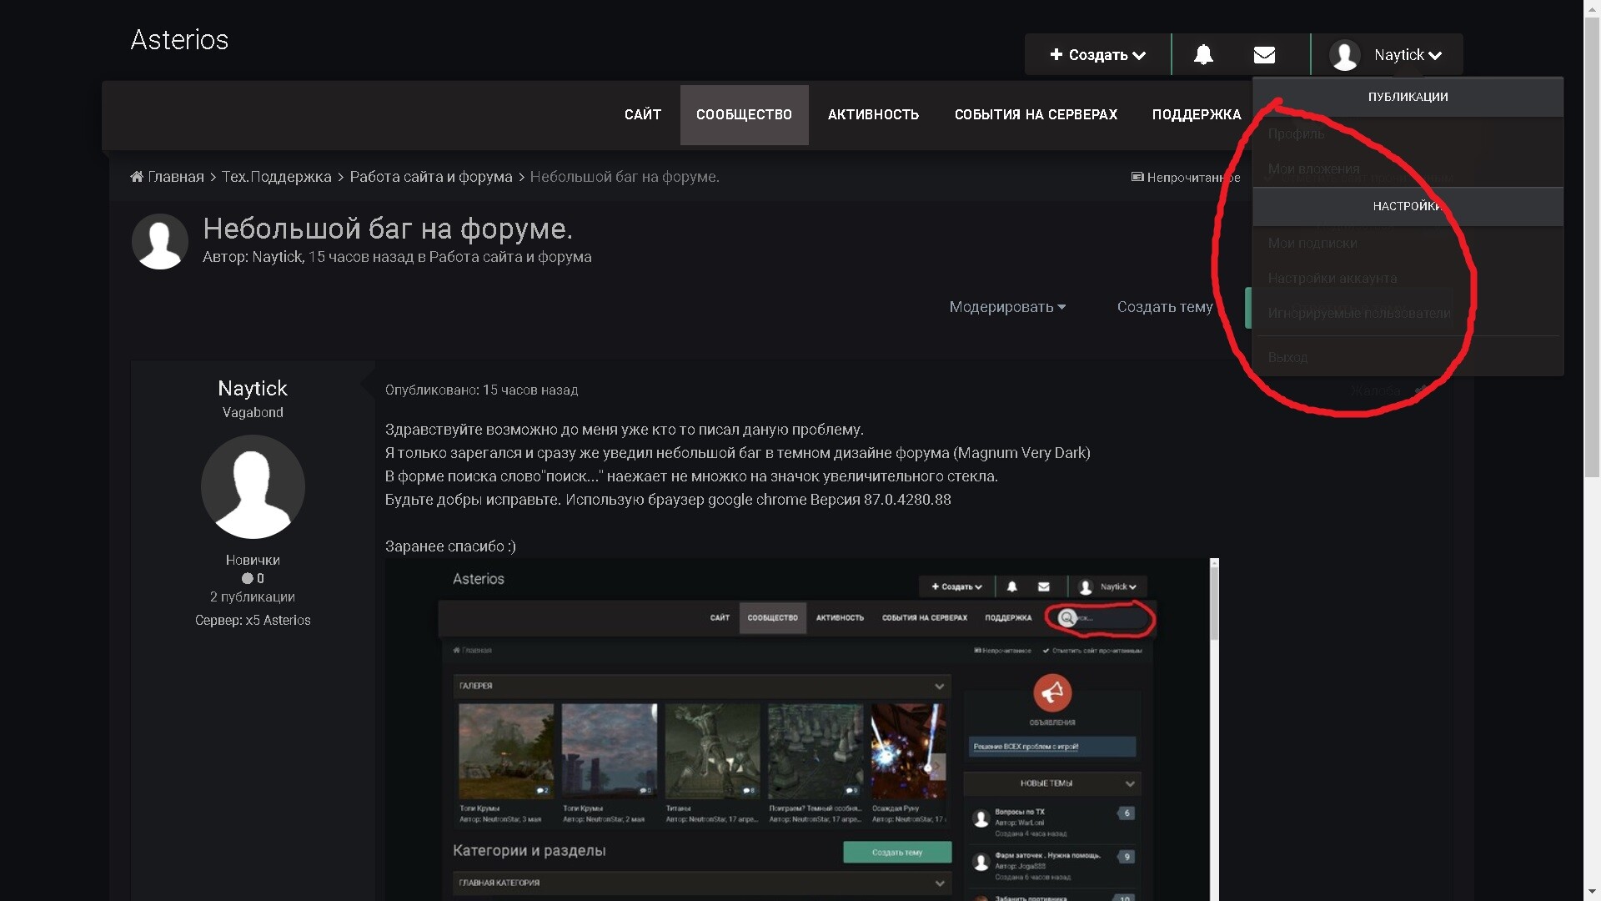
Task: Open the Сообщество navigation tab
Action: (x=744, y=115)
